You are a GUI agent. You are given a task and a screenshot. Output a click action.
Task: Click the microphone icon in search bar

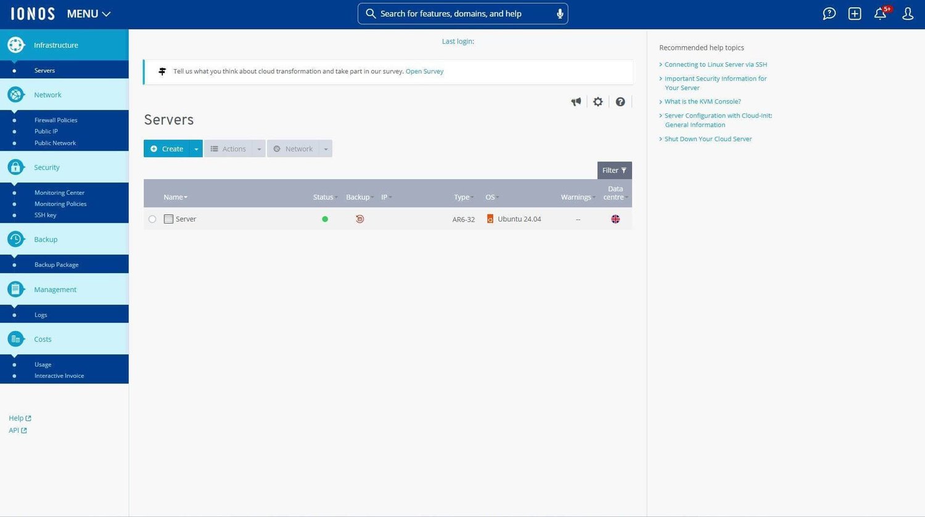560,14
